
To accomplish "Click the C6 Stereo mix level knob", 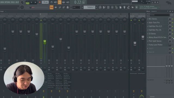I will [170, 34].
